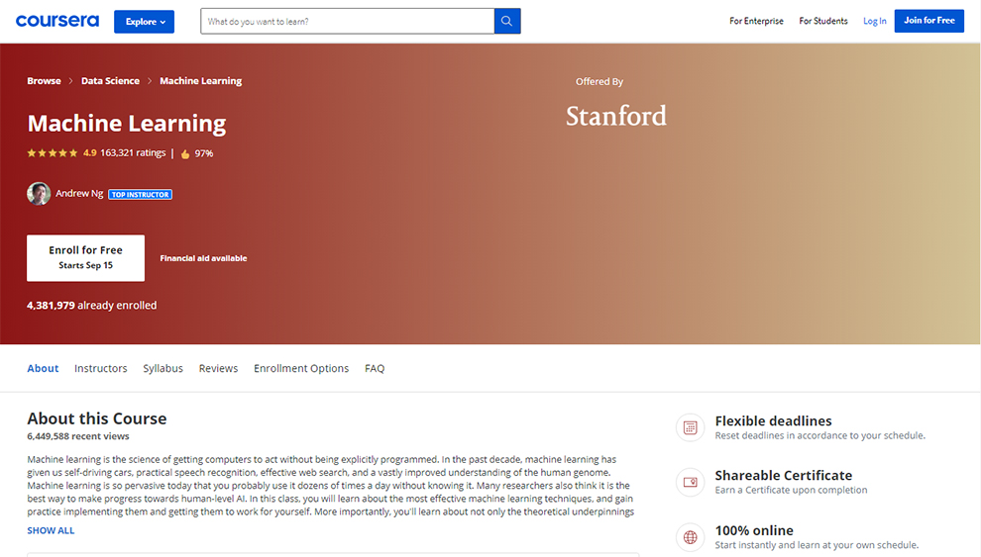981x557 pixels.
Task: Click the Shareable Certificate heading
Action: tap(783, 475)
